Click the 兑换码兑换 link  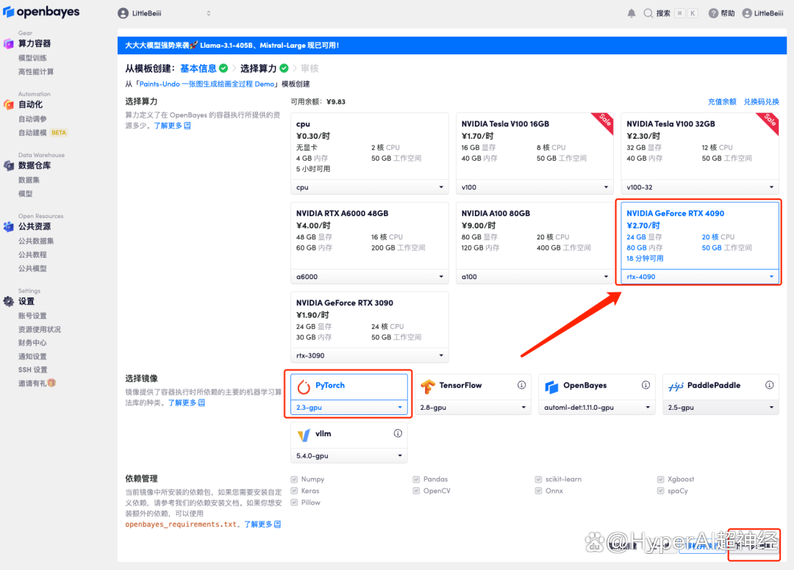point(761,101)
